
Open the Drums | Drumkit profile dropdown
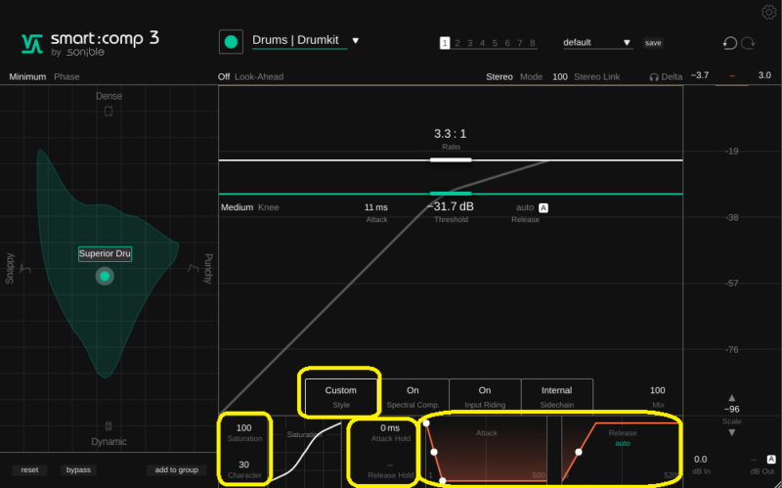click(356, 41)
